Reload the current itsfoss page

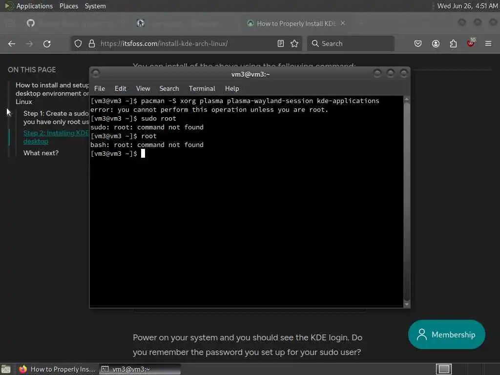click(47, 43)
